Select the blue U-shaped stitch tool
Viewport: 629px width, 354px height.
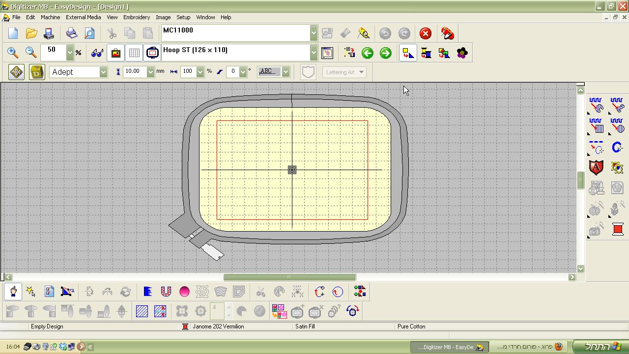(x=166, y=292)
